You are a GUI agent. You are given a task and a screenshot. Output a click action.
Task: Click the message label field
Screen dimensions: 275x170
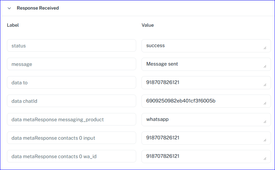click(71, 64)
